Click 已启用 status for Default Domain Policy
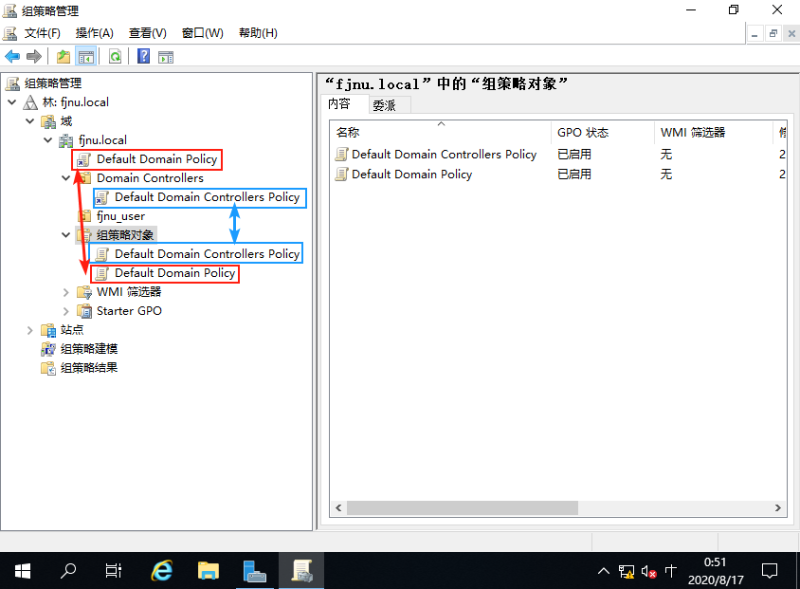This screenshot has height=589, width=800. click(x=574, y=175)
